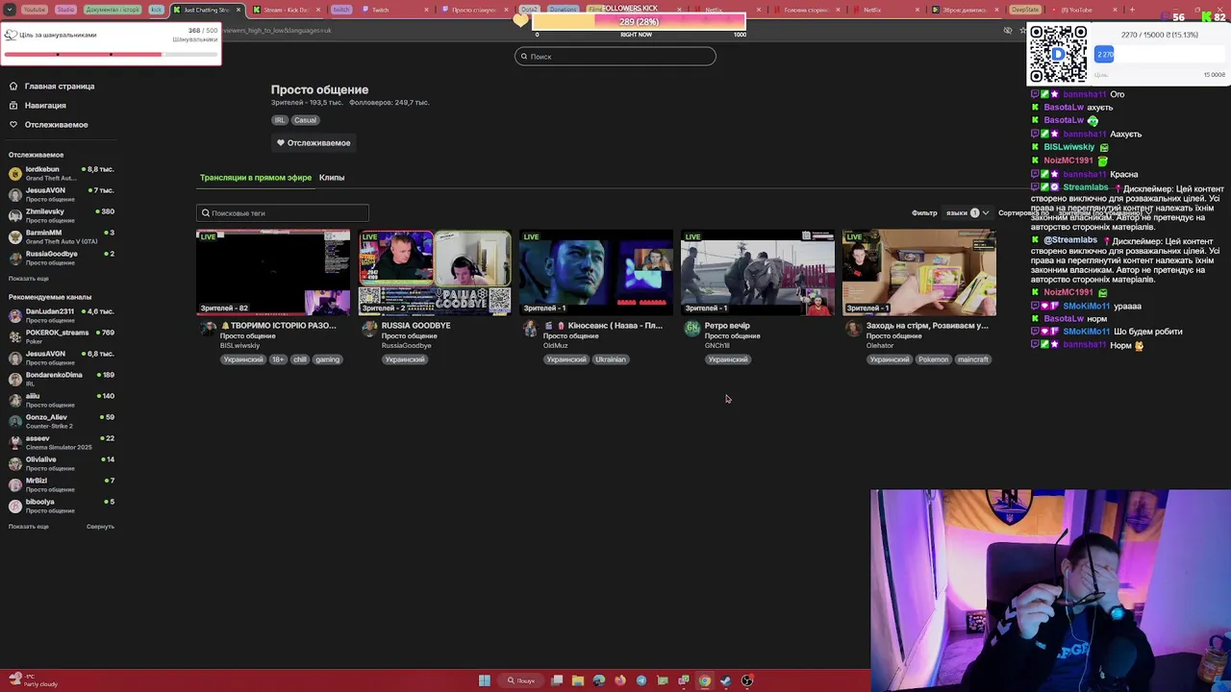Screen dimensions: 1231x692
Task: Open the Отслеживаемое heart icon in sidebar
Action: [x=13, y=125]
